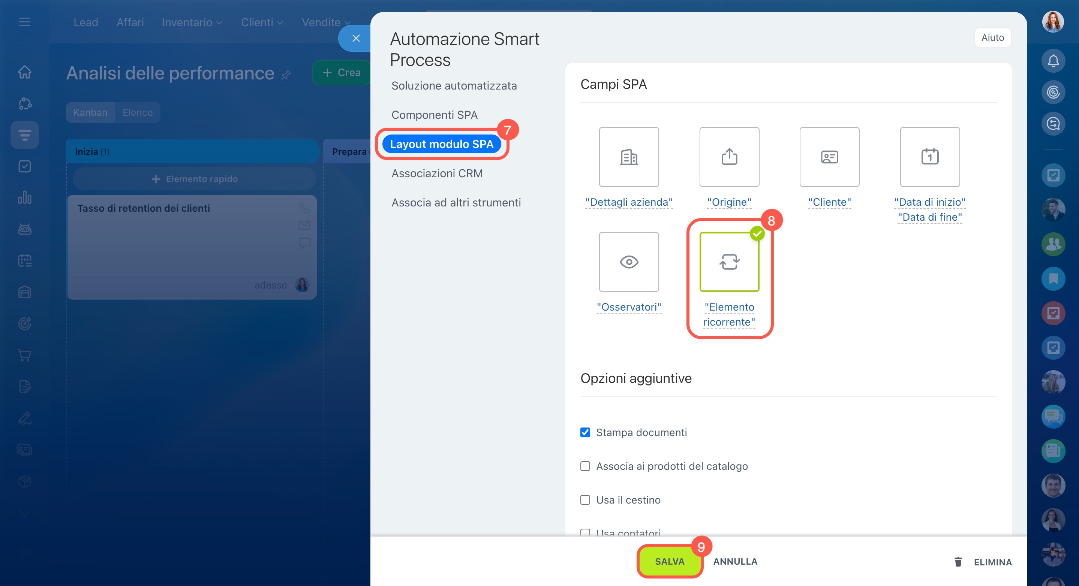Select the Osservatori eye icon
The image size is (1079, 586).
[x=629, y=262]
